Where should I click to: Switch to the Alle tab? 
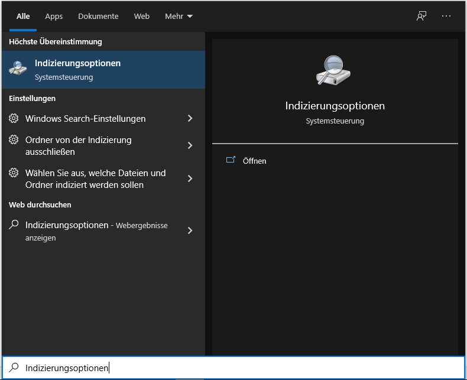pos(23,16)
